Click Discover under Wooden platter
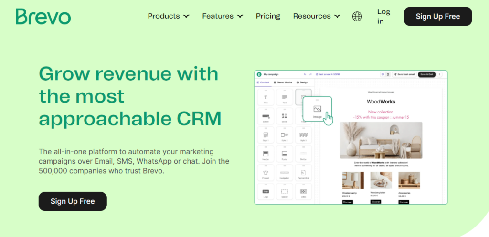Viewport: 489px width, 237px height. (x=376, y=202)
